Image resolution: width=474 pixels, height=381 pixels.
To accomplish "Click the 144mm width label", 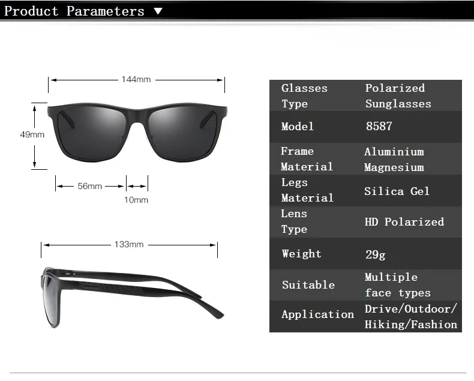I will (136, 80).
